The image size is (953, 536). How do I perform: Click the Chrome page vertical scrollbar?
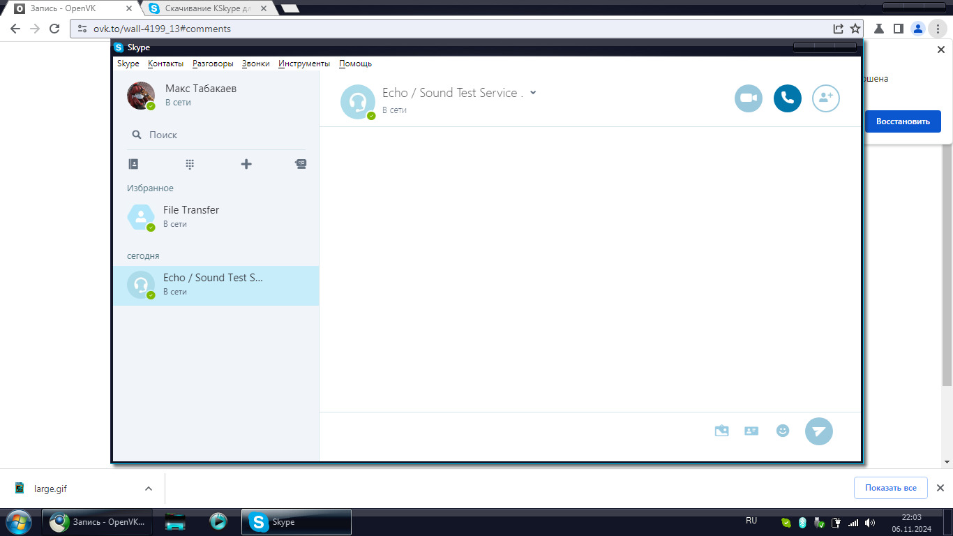[x=947, y=253]
